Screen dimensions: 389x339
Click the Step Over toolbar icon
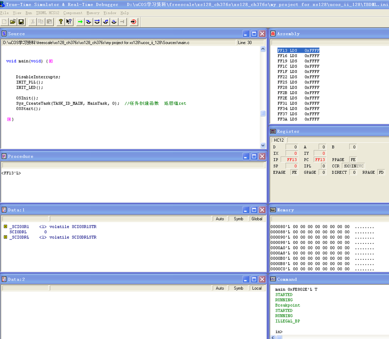click(x=97, y=22)
